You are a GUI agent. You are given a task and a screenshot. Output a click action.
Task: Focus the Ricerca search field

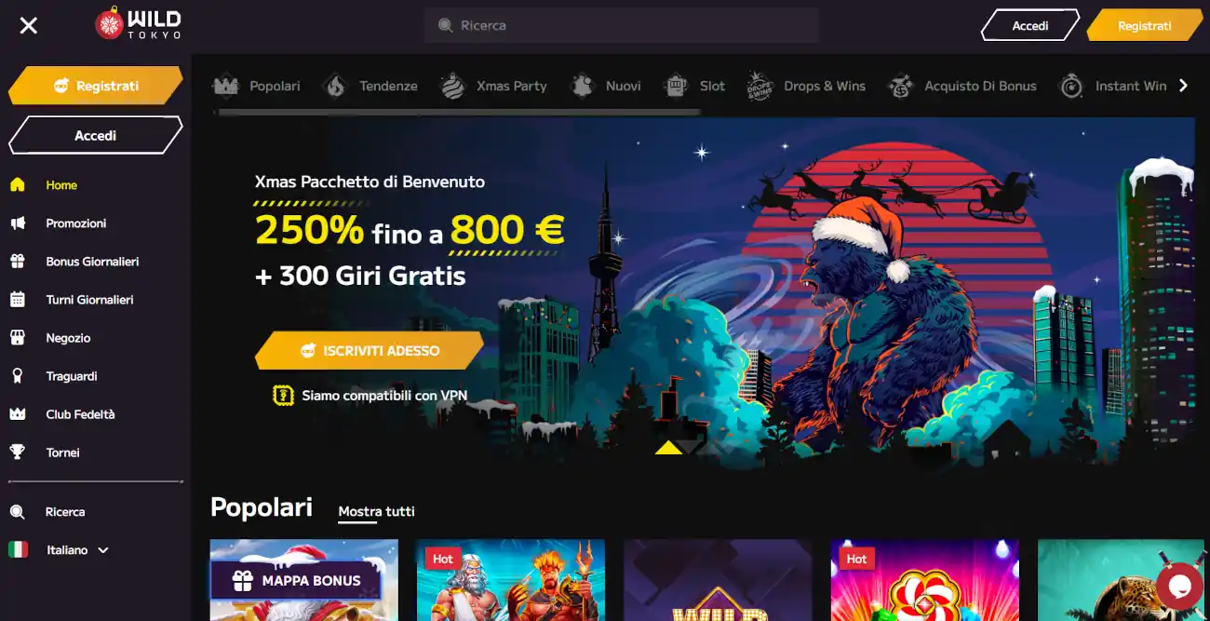(x=621, y=25)
